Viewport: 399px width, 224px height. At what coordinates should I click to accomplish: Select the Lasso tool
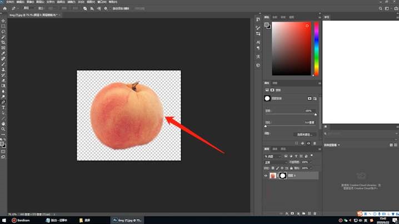click(3, 32)
